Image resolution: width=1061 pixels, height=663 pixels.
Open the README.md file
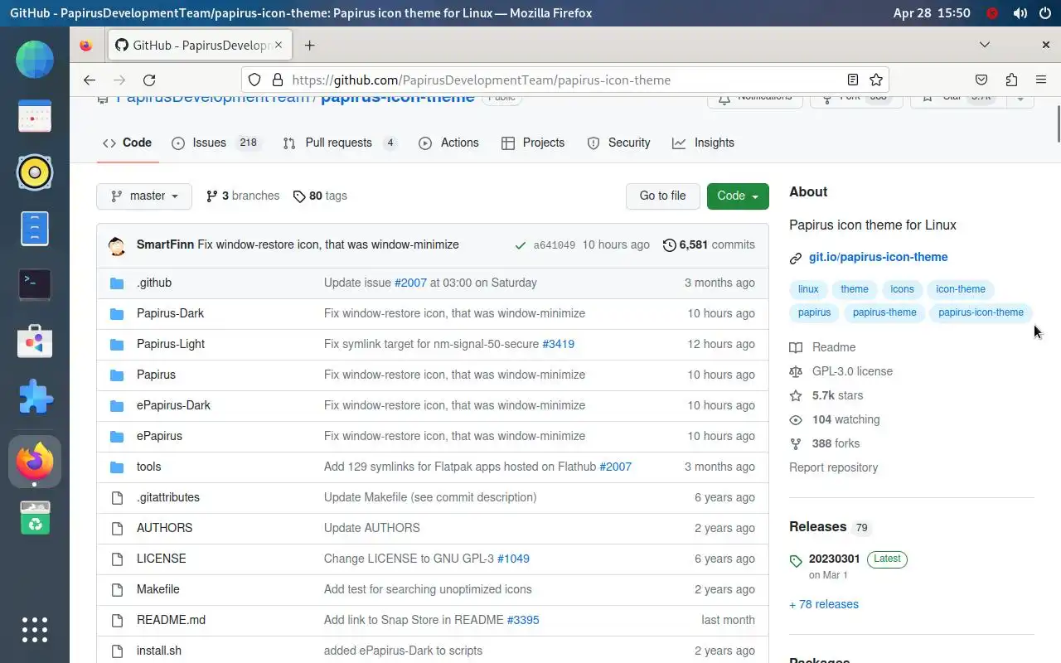[171, 621]
